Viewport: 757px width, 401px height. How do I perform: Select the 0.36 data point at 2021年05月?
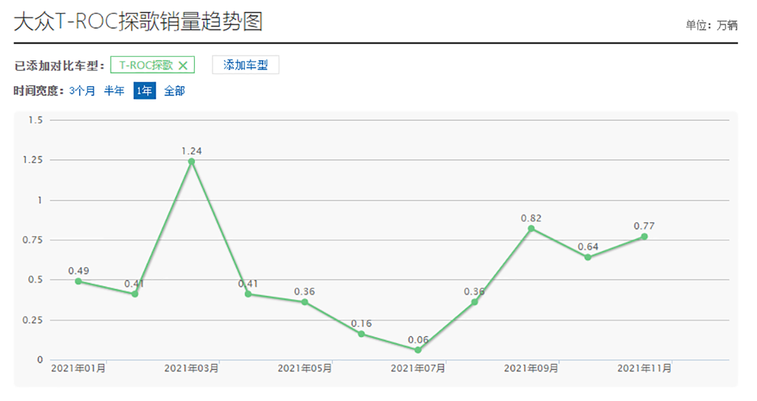pyautogui.click(x=305, y=302)
